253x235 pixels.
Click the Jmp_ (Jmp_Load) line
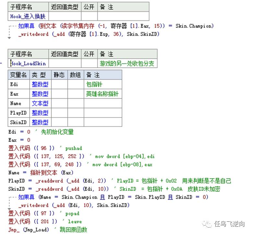coord(29,230)
